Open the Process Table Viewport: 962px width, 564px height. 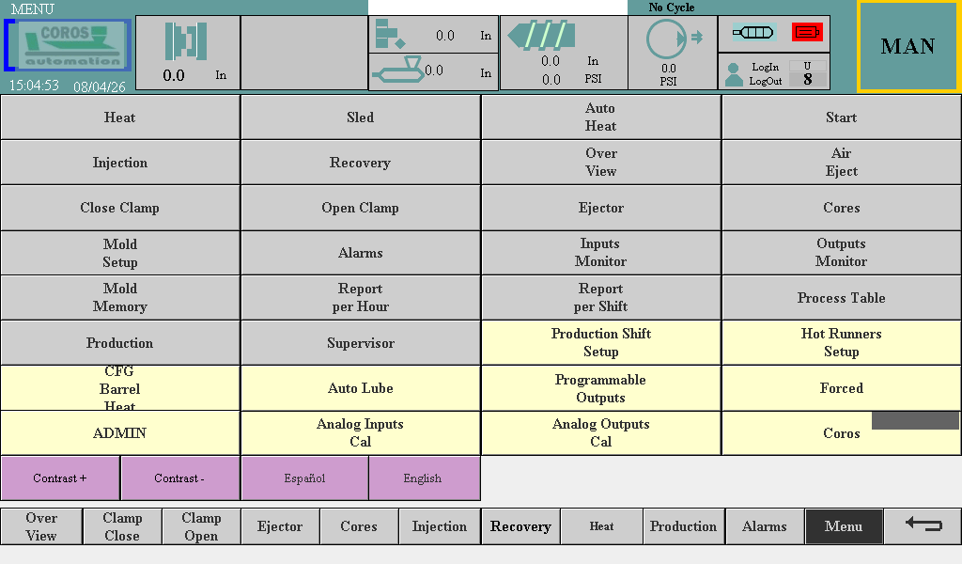[841, 298]
